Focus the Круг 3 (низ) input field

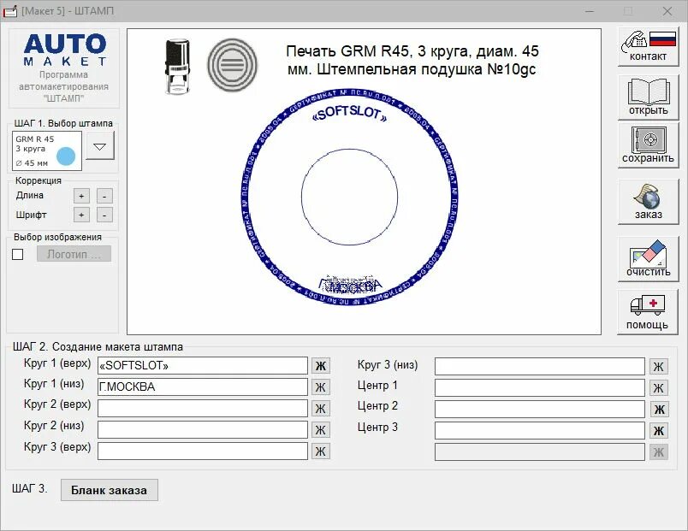click(540, 366)
